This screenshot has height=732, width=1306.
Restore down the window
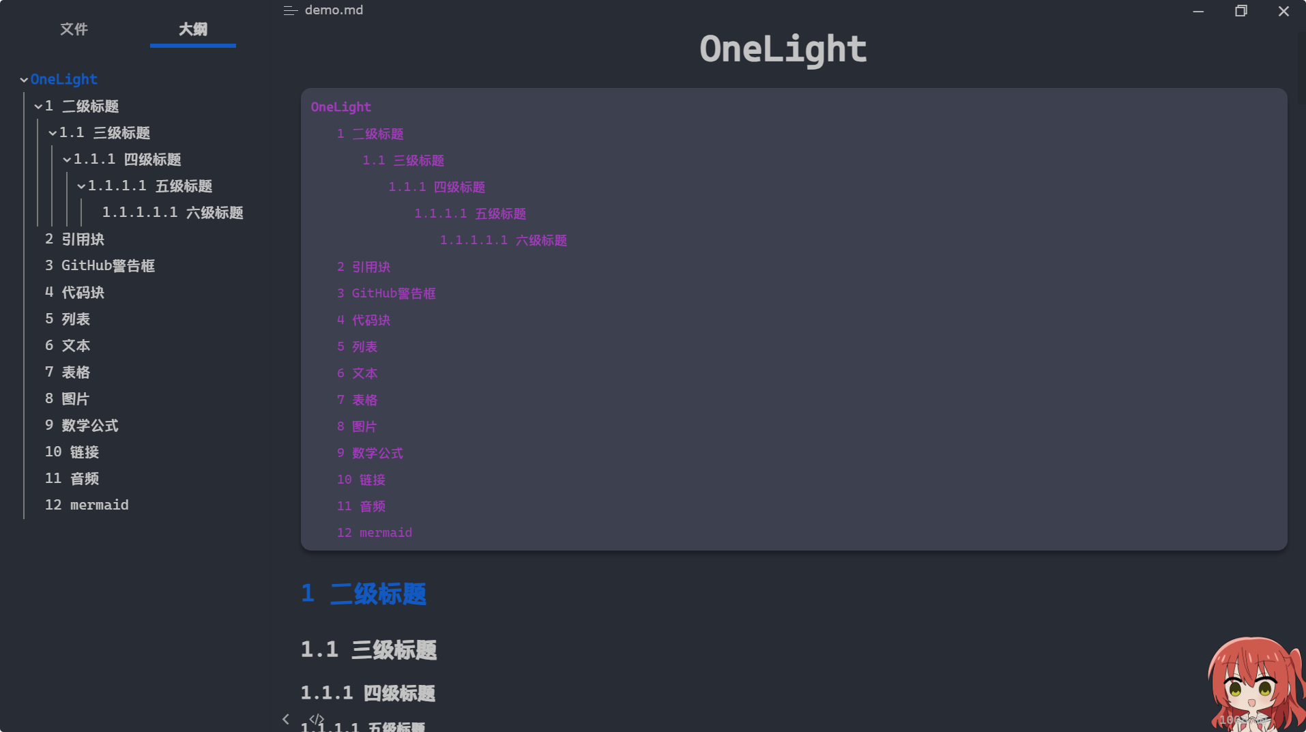1240,11
